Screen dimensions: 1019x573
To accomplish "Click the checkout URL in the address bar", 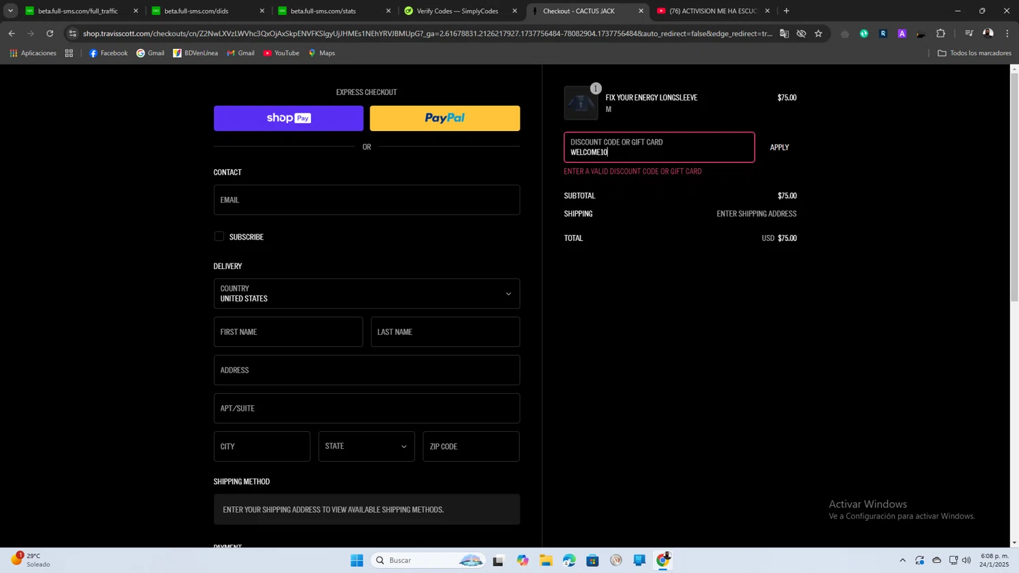I will (x=428, y=33).
